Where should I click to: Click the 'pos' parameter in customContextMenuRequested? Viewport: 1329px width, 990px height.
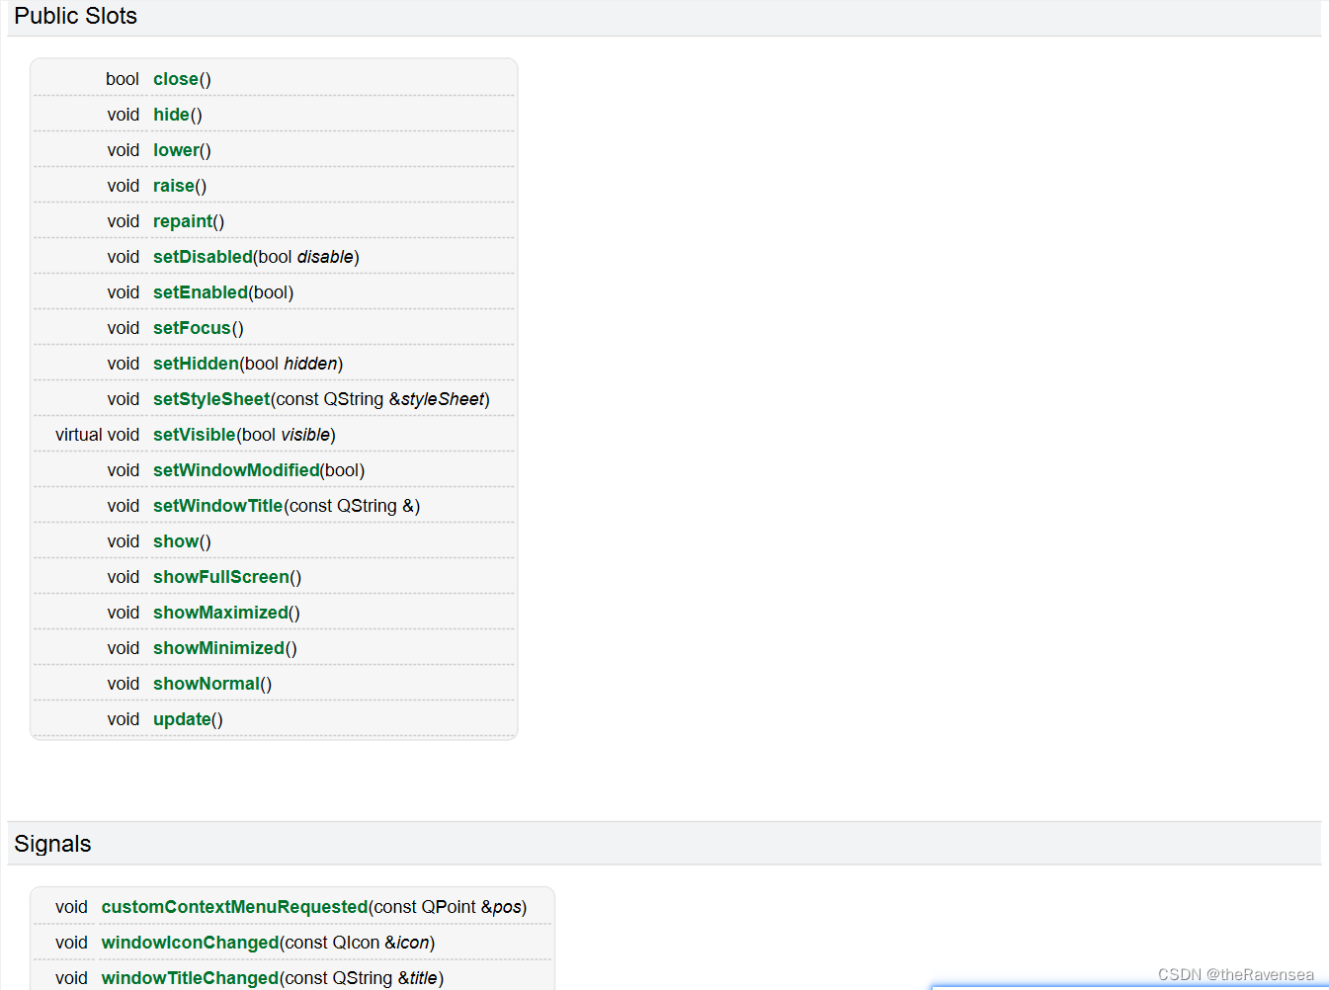click(507, 907)
